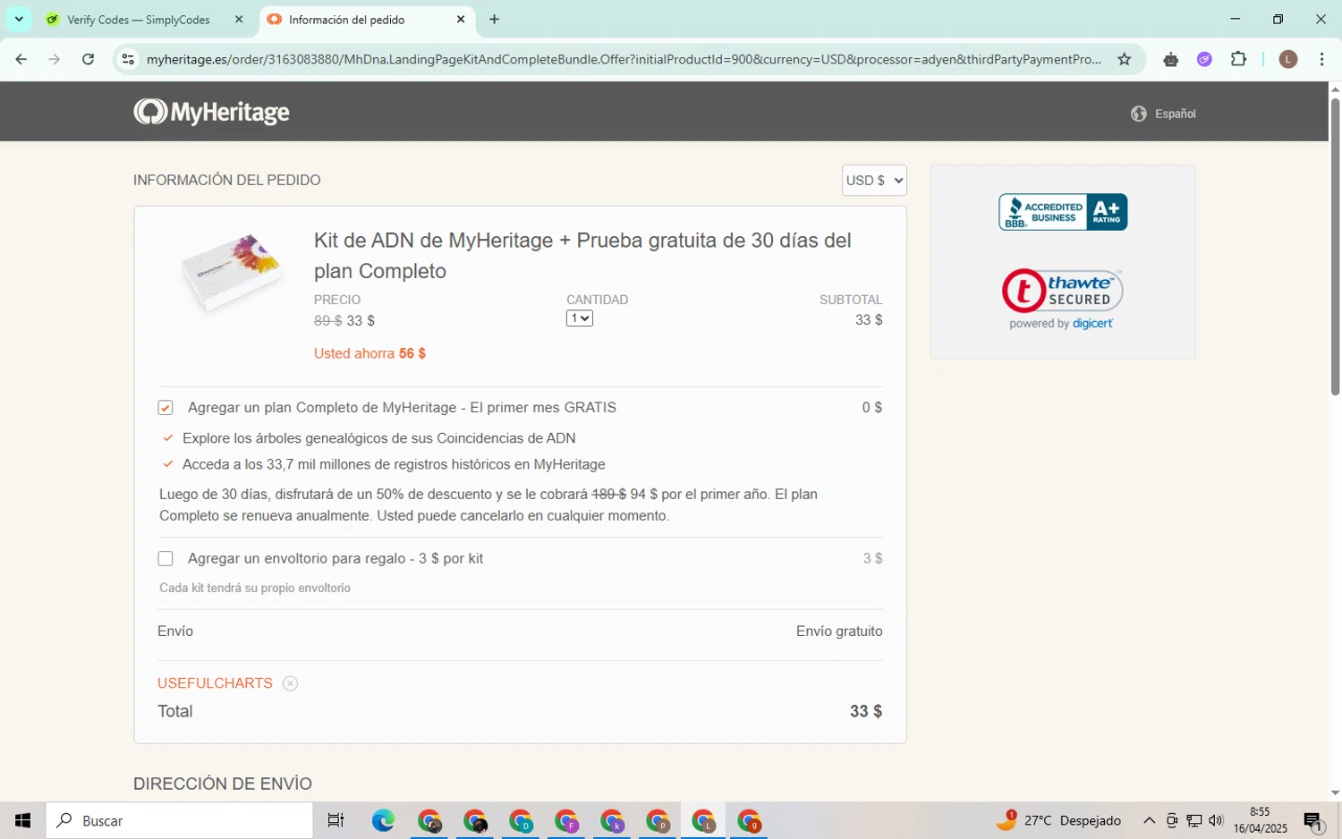
Task: Close the Verify Codes tab
Action: [239, 19]
